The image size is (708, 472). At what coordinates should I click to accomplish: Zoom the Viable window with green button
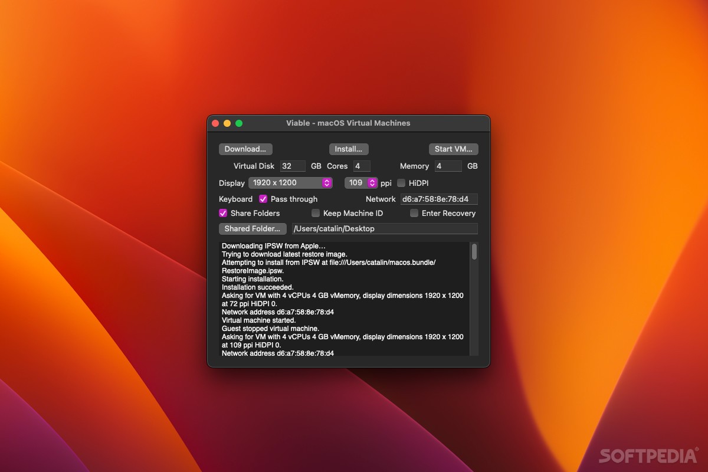(x=239, y=123)
